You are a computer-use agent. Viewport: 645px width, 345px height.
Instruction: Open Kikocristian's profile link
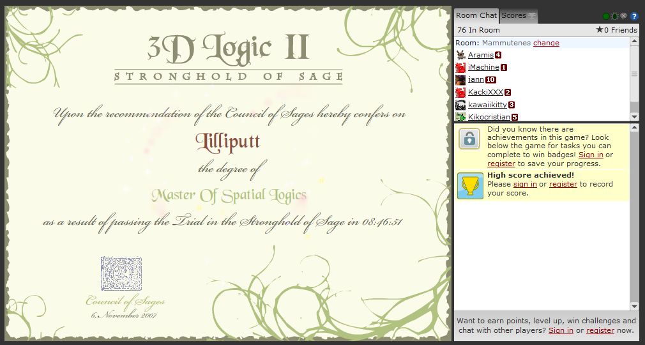pos(489,117)
